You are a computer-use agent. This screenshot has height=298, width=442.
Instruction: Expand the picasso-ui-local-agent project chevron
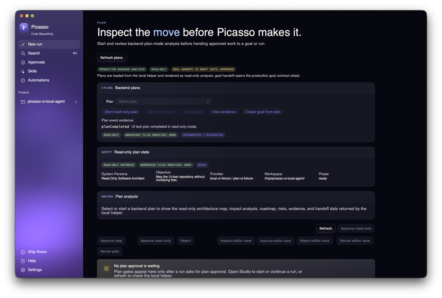[x=76, y=102]
